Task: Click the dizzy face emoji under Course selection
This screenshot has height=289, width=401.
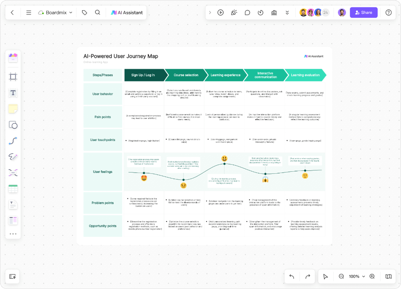Action: point(184,185)
